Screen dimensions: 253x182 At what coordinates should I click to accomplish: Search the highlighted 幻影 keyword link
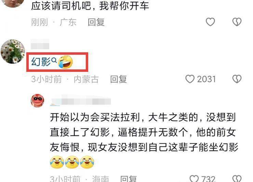tap(41, 62)
